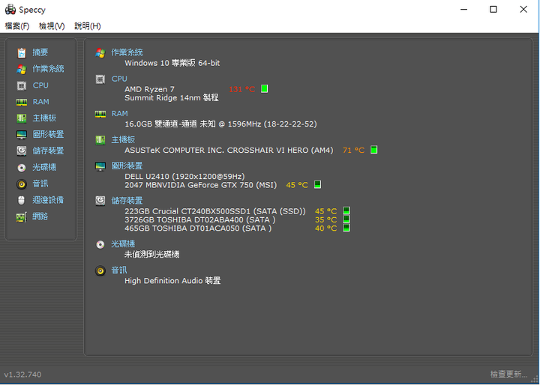Click the 40 °C temperature of TOSHIBA DT01ACA050
This screenshot has width=540, height=385.
[325, 228]
